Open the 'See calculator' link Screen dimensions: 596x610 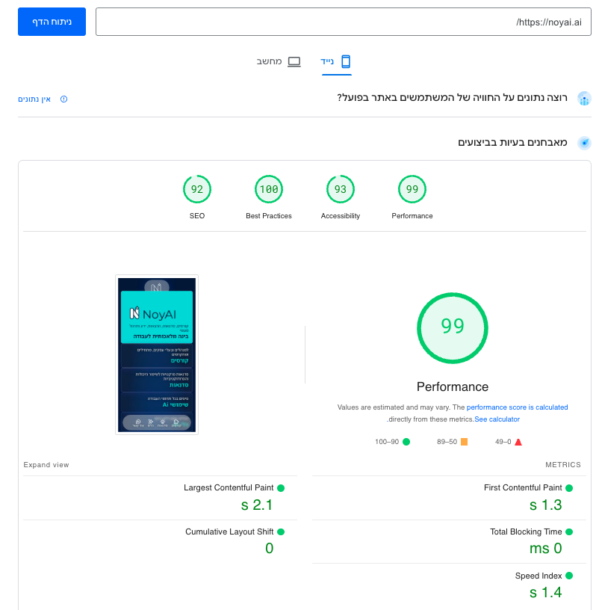497,419
